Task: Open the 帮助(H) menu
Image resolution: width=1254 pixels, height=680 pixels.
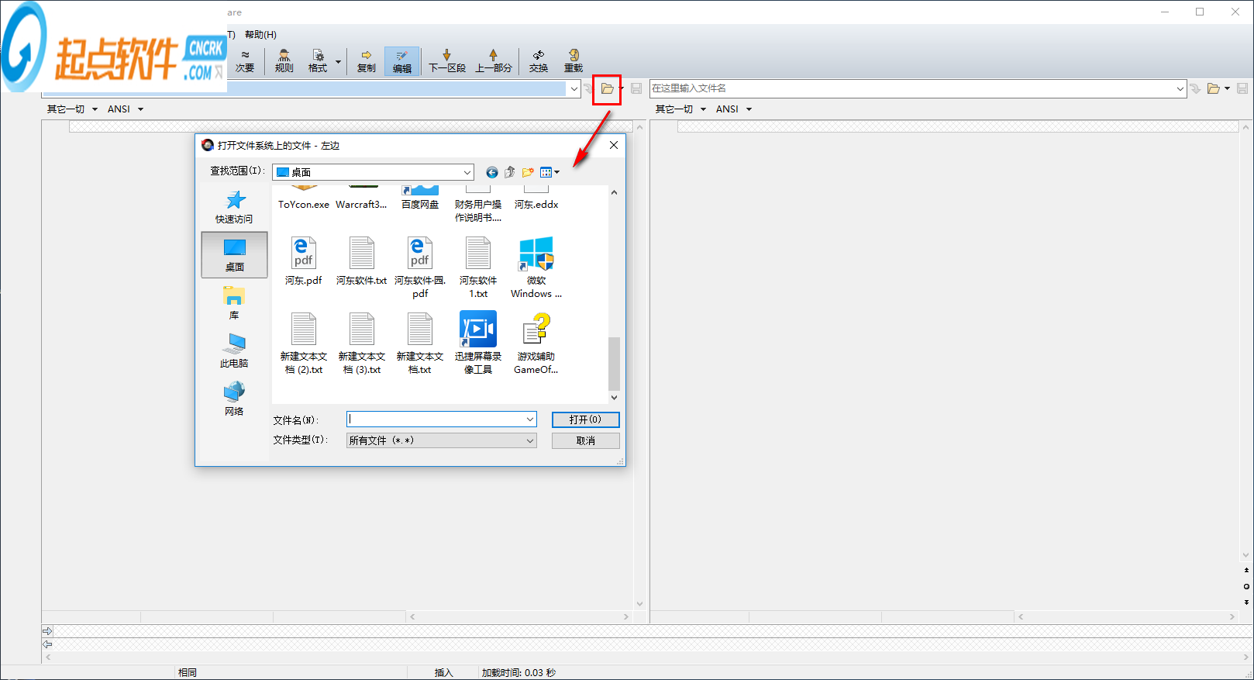Action: [260, 35]
